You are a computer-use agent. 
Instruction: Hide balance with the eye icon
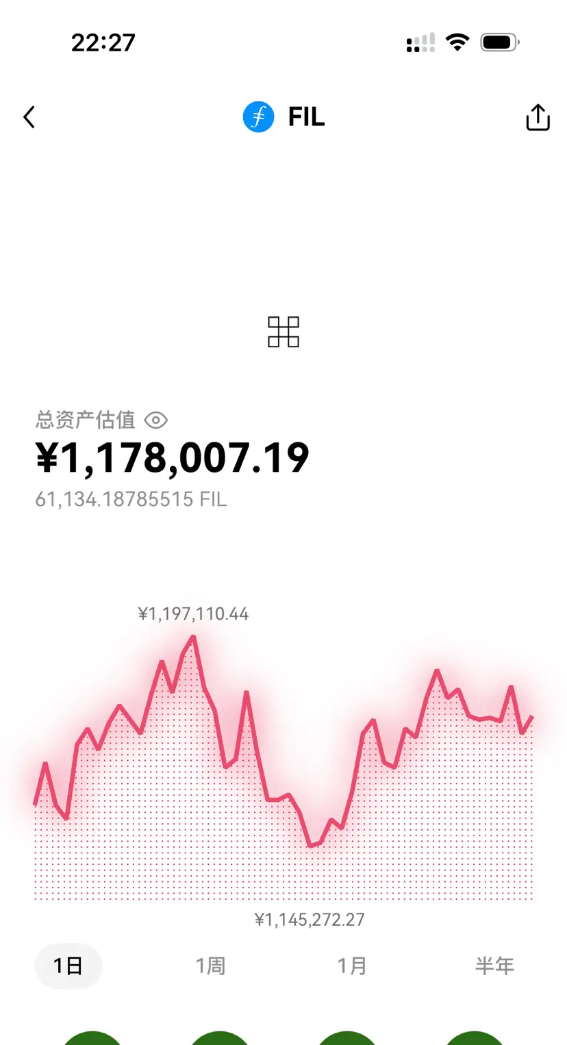[156, 420]
